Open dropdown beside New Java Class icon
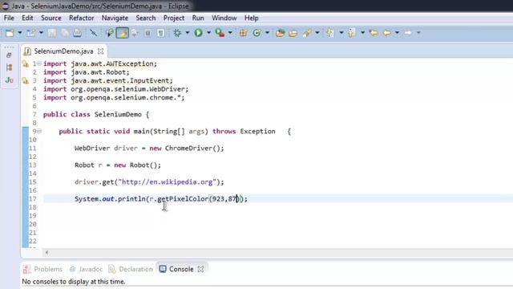 point(267,33)
